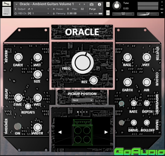The height and width of the screenshot is (156, 165).
Task: Select the third page dot indicator
Action: pos(84,112)
